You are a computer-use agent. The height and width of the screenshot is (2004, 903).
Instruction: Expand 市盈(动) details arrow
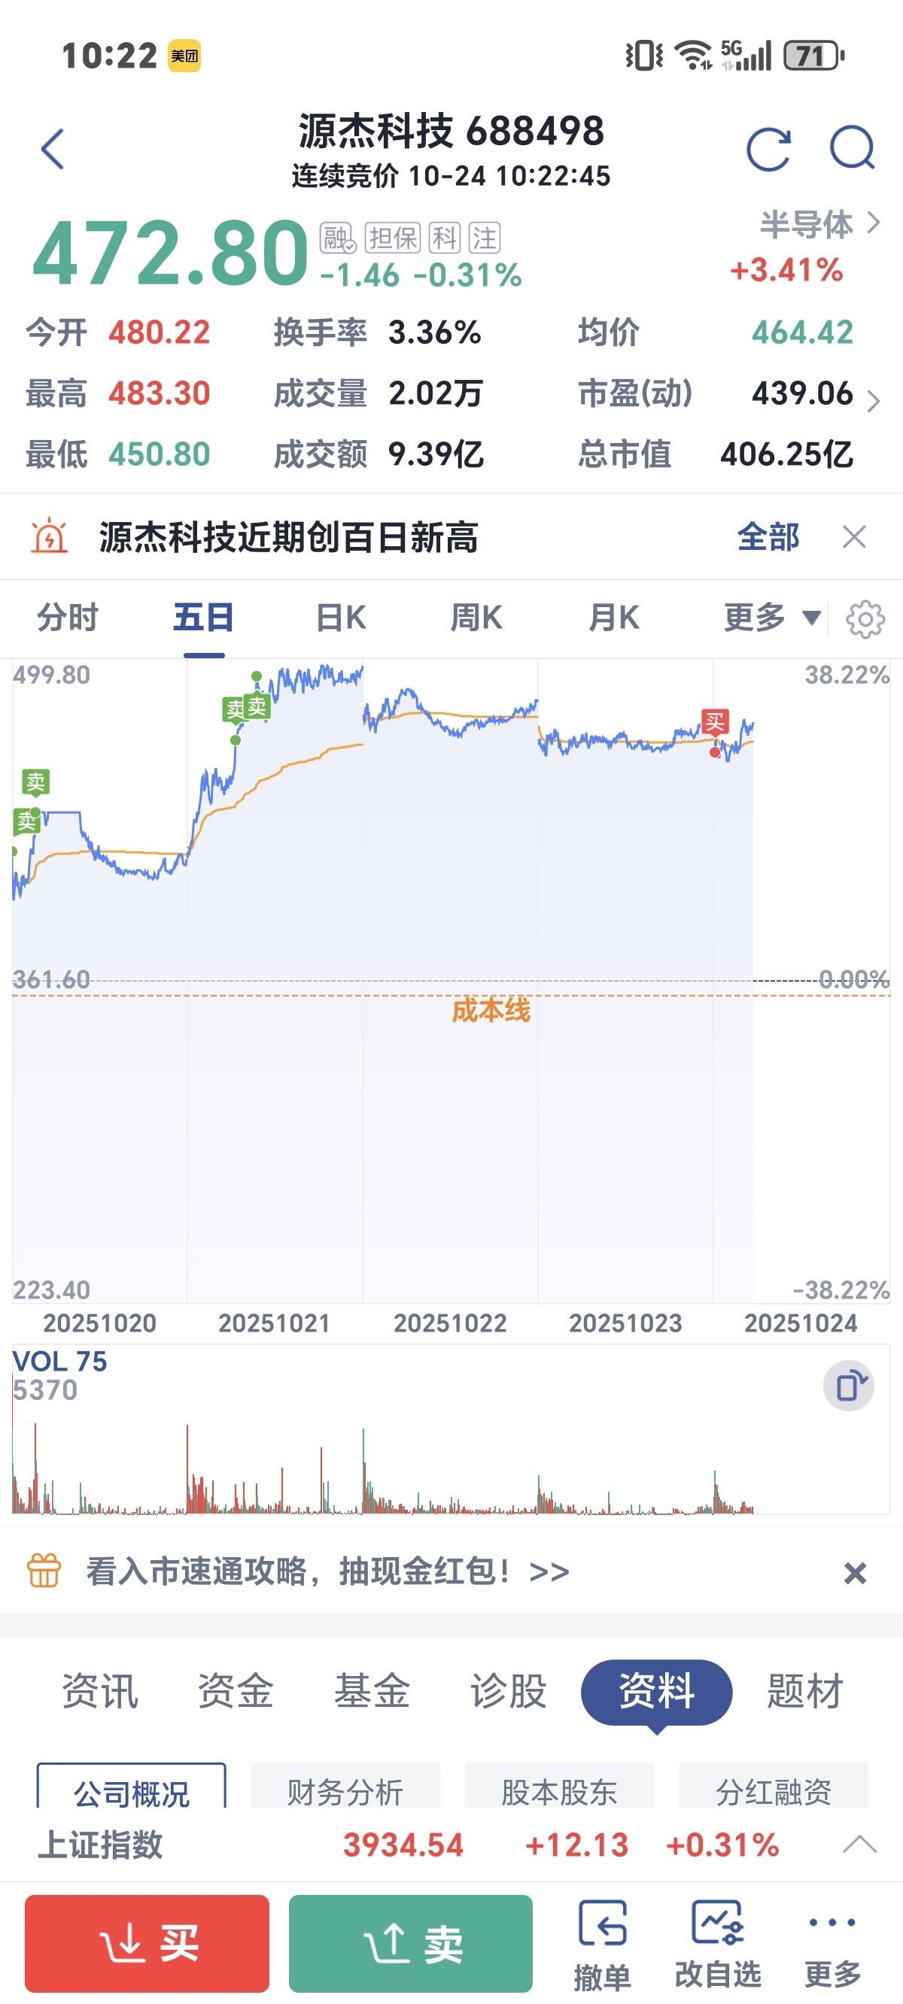click(874, 401)
